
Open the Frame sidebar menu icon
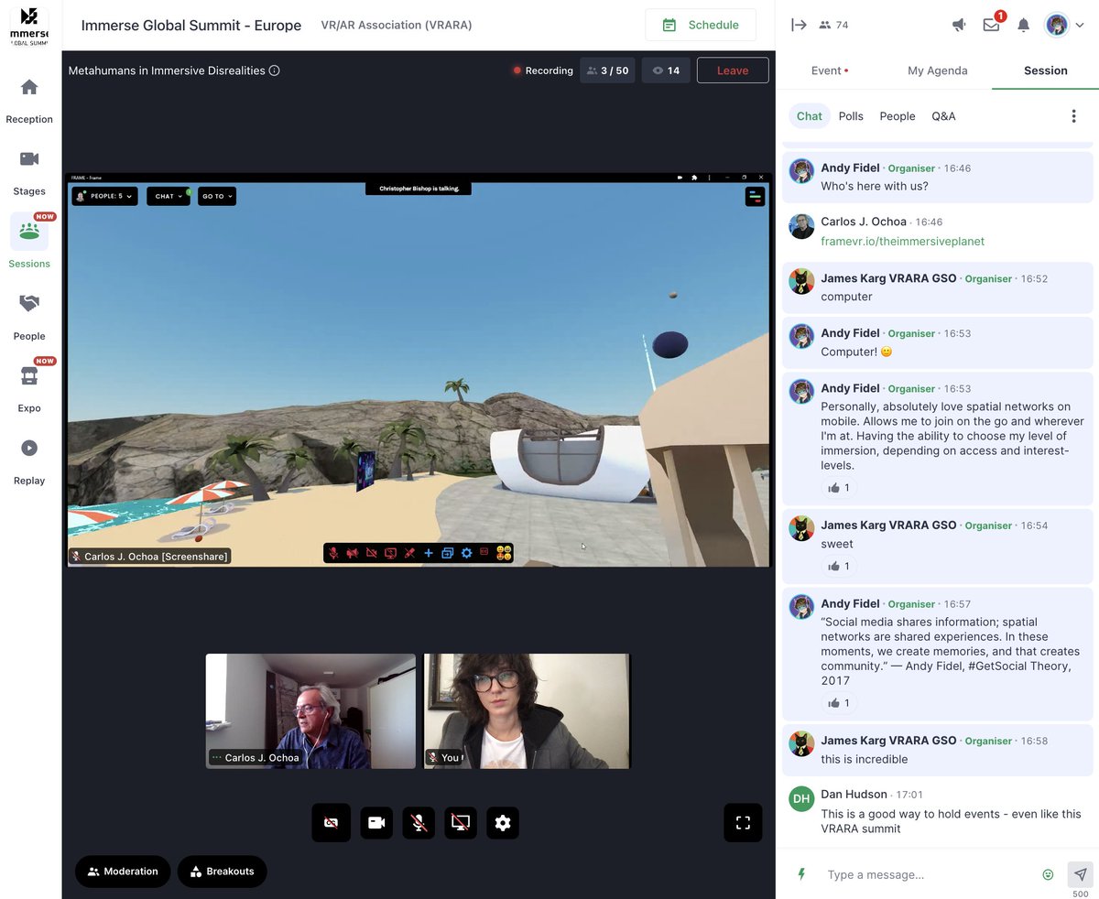coord(755,196)
